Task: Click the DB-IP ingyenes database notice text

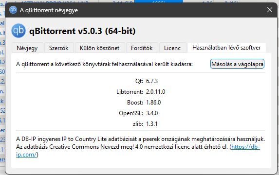Action: 140,147
